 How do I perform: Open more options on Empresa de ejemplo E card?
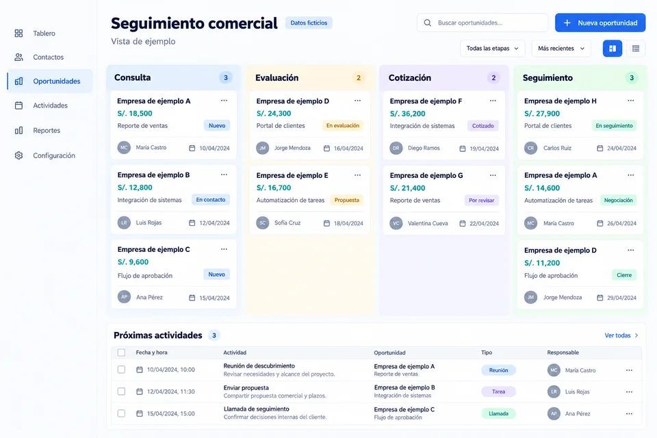click(357, 175)
